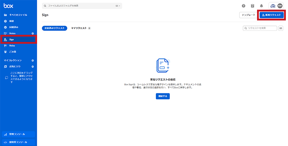Open the tasks clipboard icon
The height and width of the screenshot is (146, 288).
[253, 6]
